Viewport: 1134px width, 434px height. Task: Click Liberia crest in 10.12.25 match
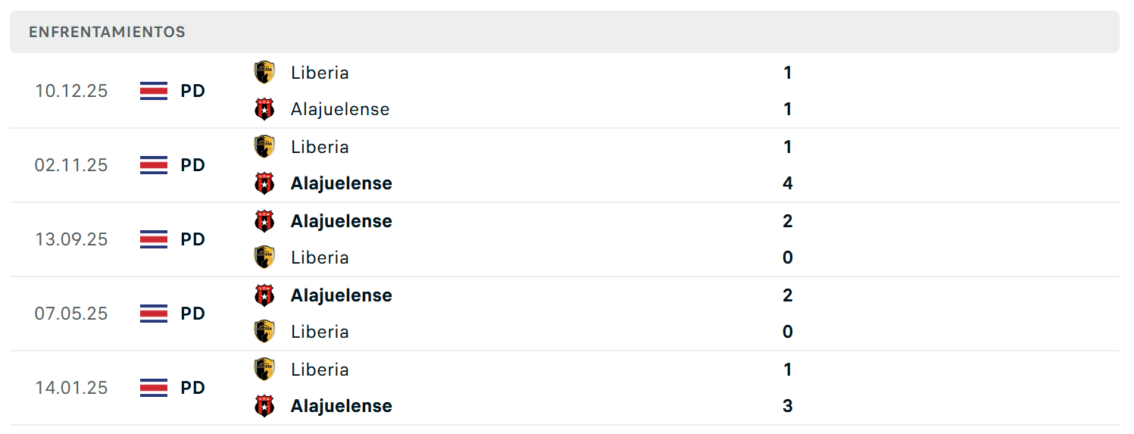point(264,73)
